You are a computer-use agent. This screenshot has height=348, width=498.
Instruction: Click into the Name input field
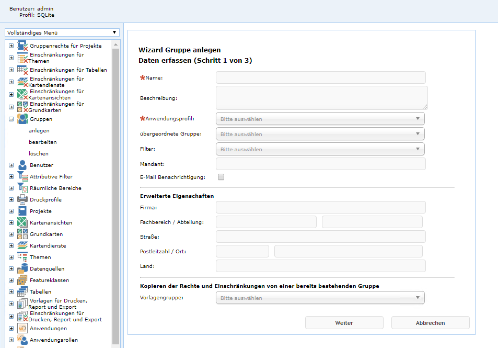click(320, 77)
